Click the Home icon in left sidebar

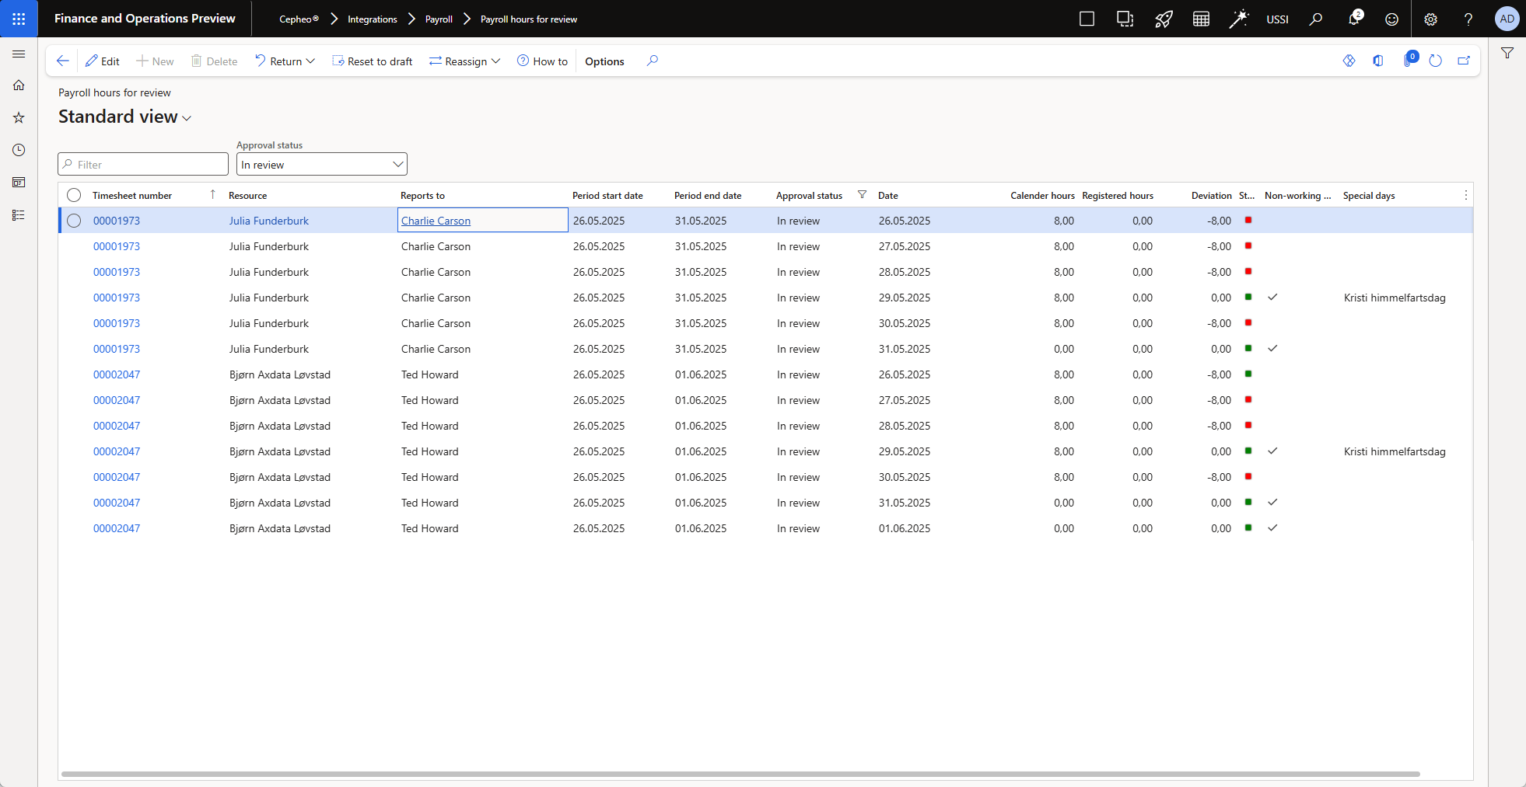(x=19, y=85)
